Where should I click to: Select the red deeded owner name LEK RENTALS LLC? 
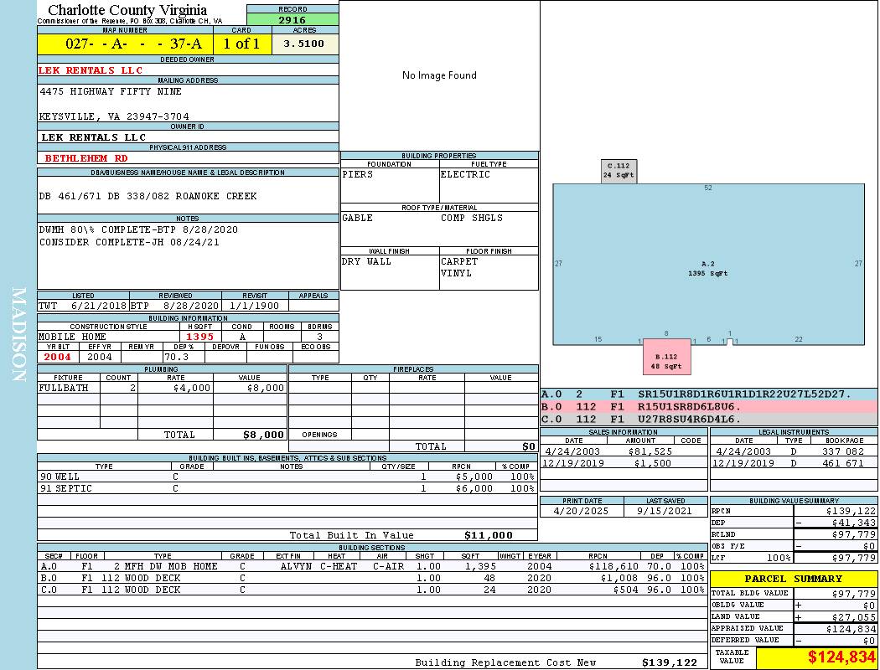pyautogui.click(x=91, y=70)
